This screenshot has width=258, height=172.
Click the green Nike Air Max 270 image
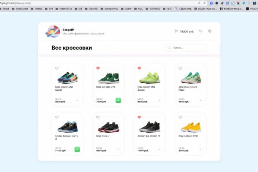[x=109, y=78]
